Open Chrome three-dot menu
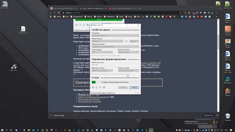 [217, 13]
